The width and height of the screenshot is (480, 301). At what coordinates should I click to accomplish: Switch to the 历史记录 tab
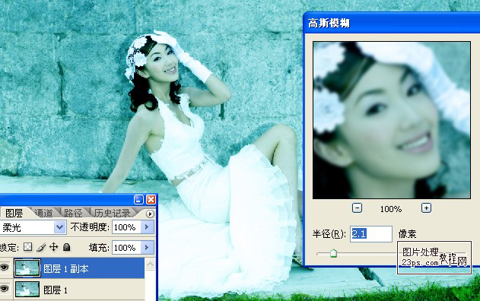point(112,213)
